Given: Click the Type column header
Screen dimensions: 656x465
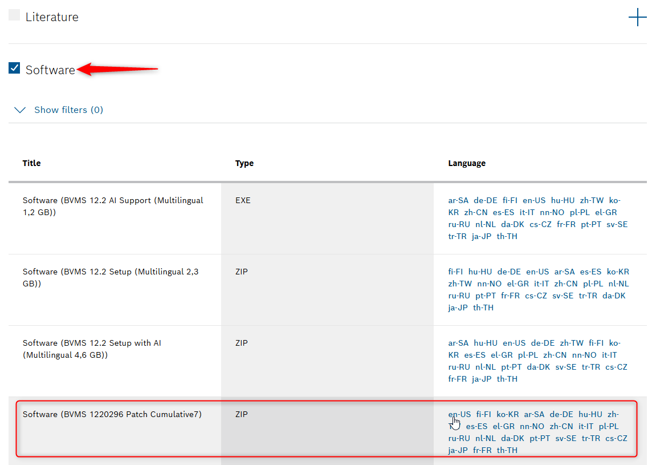Looking at the screenshot, I should 245,163.
